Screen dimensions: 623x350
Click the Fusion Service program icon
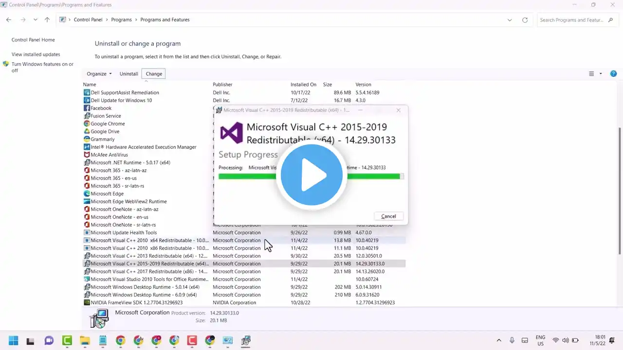87,116
